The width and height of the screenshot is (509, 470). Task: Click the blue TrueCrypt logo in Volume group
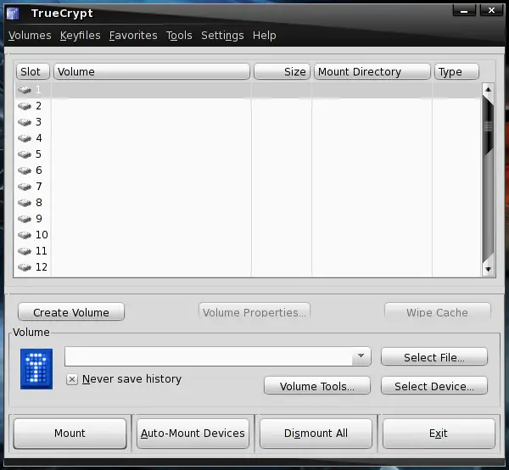(x=36, y=369)
